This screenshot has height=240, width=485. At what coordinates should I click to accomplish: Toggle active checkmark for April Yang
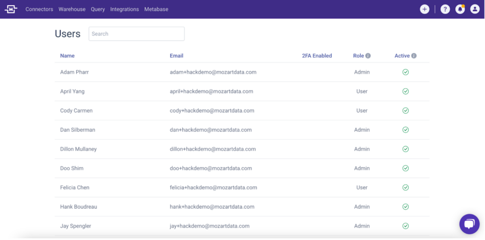[x=405, y=91]
